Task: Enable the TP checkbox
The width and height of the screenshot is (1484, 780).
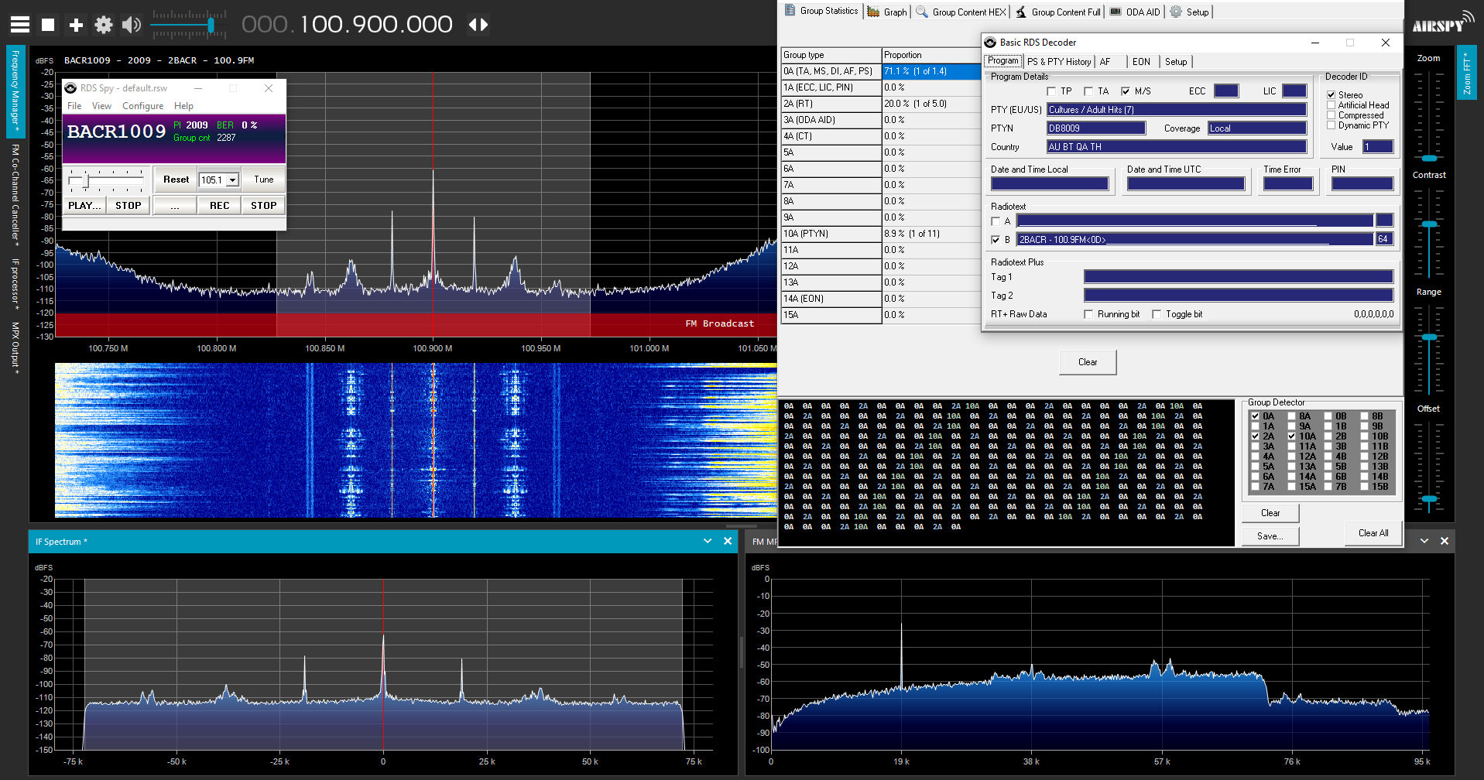Action: (1052, 91)
